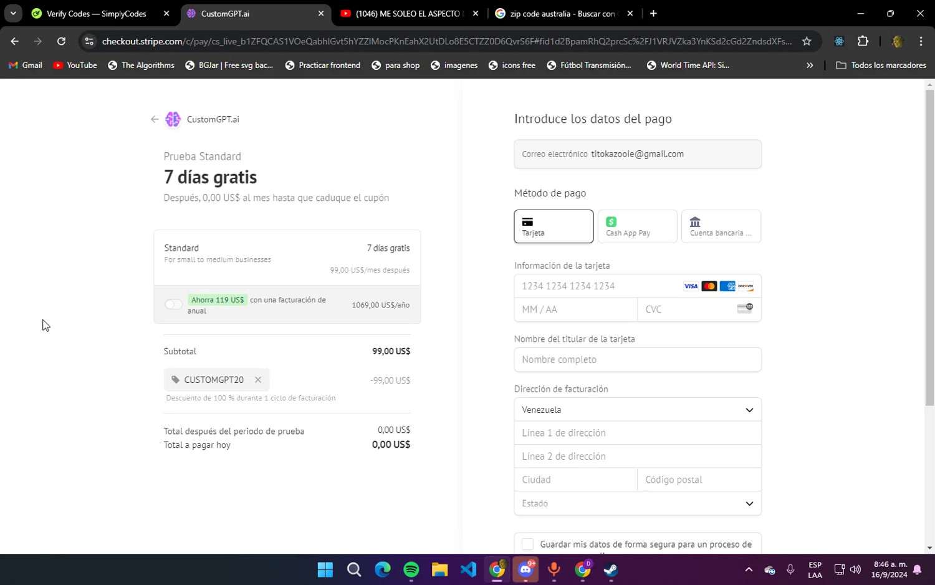Viewport: 935px width, 585px height.
Task: Reload the checkout page
Action: click(x=61, y=41)
